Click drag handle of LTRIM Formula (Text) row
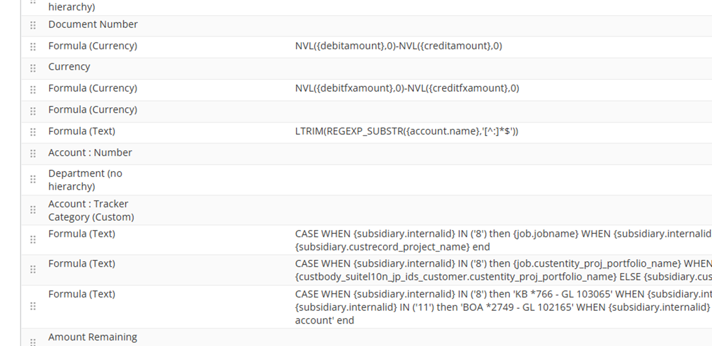The width and height of the screenshot is (712, 346). click(x=33, y=132)
